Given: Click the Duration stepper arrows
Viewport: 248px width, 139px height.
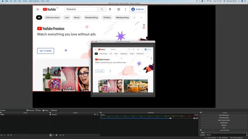Looking at the screenshot, I should tap(246, 135).
